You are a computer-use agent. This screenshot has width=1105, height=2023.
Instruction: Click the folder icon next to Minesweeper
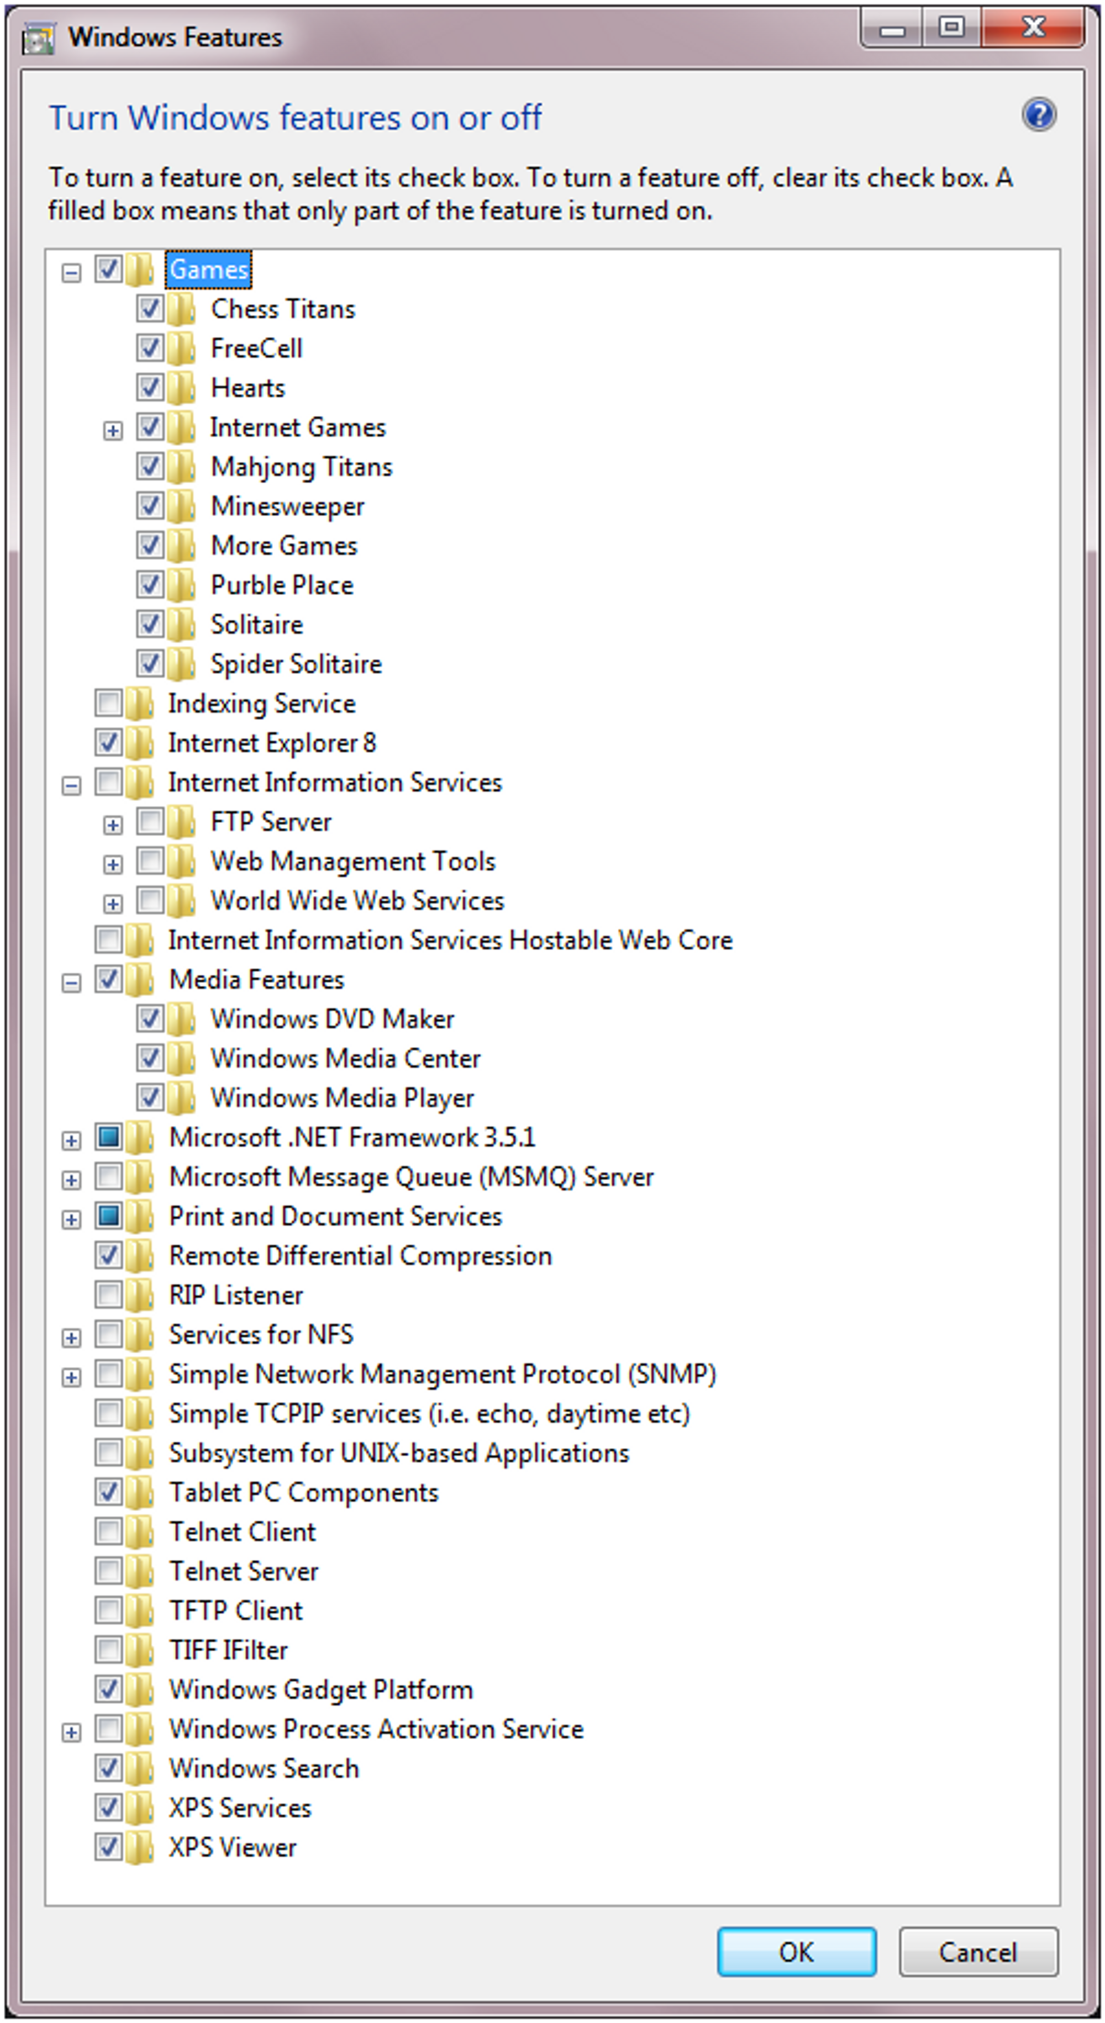point(182,506)
